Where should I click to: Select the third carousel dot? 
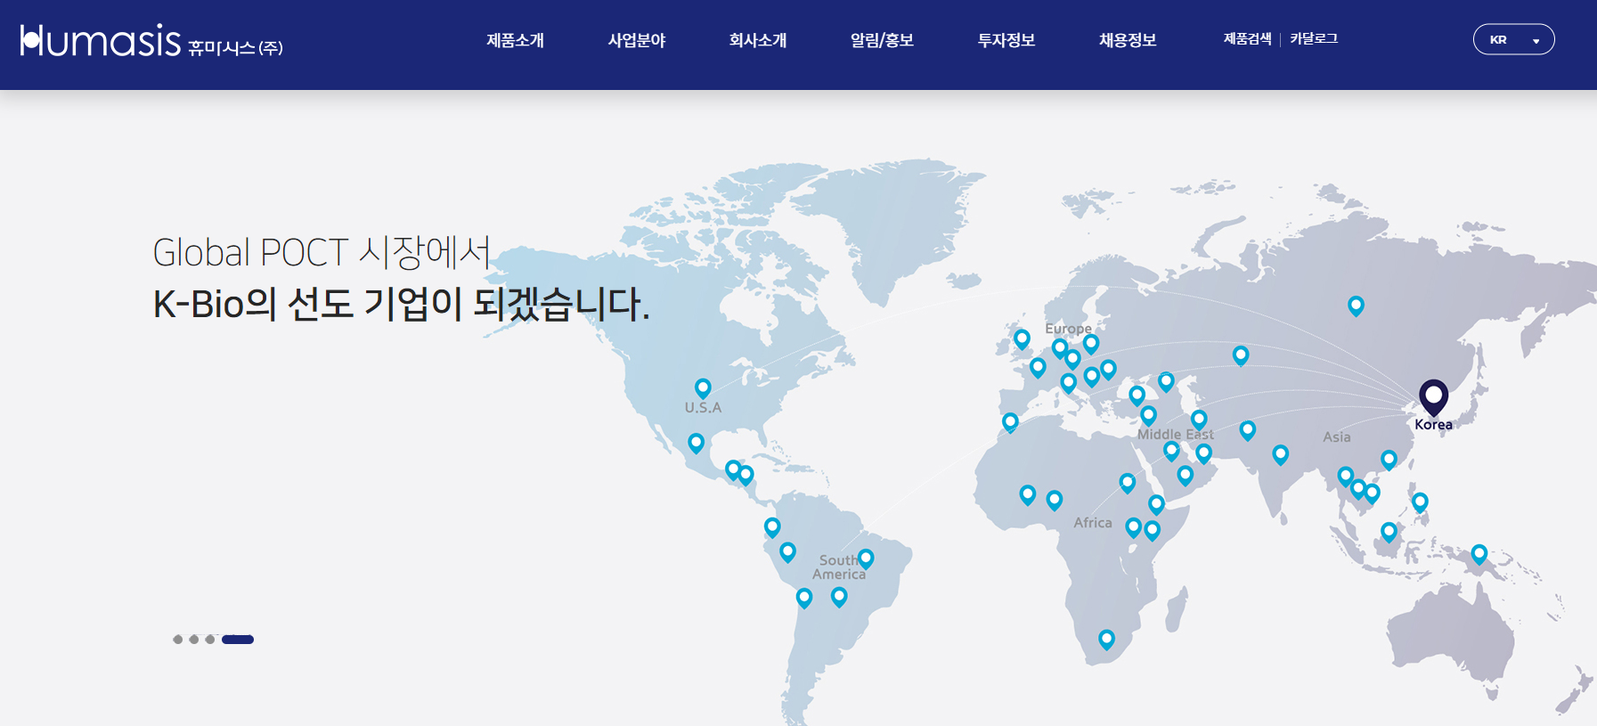tap(210, 640)
